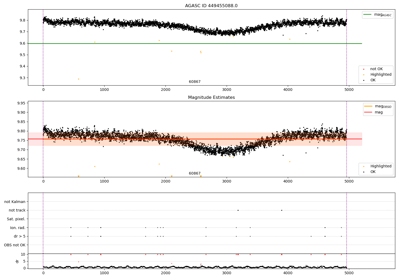Click the 'Ion. rad.' axis label
This screenshot has height=279, width=399.
18,228
